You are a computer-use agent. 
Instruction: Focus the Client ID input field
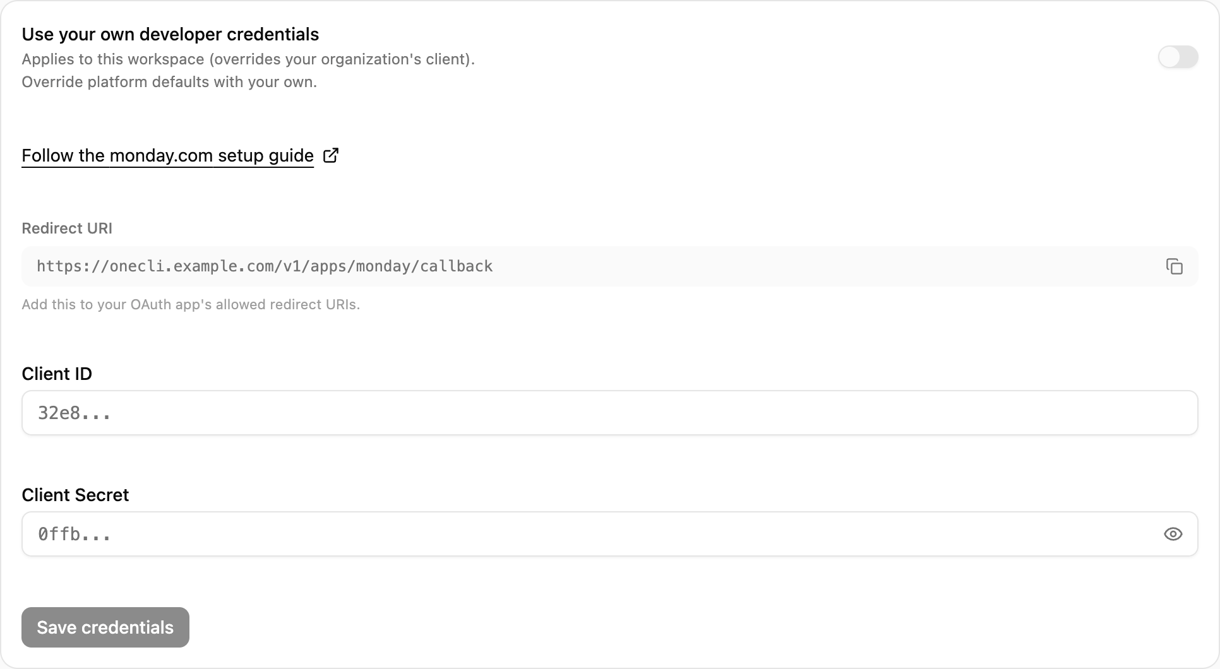(609, 413)
